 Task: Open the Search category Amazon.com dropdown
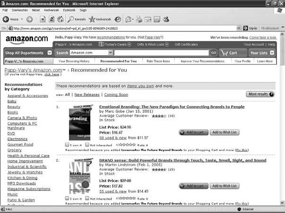110,53
